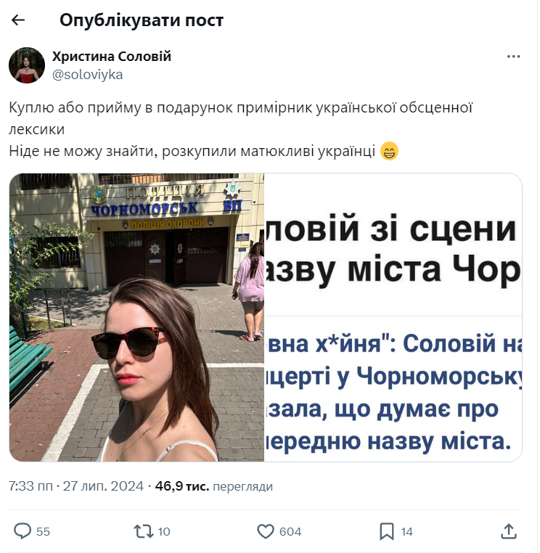
Task: View the 46,9 тис. перегляди count
Action: (x=213, y=486)
